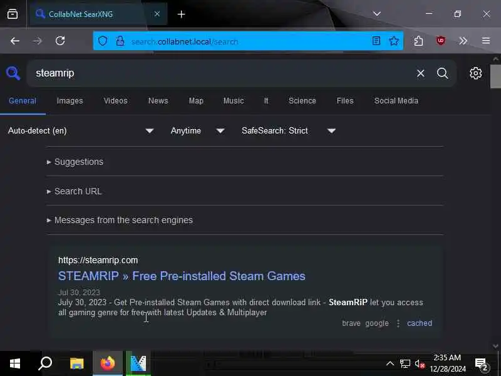View site connection padlock information
This screenshot has width=501, height=376.
tap(120, 41)
